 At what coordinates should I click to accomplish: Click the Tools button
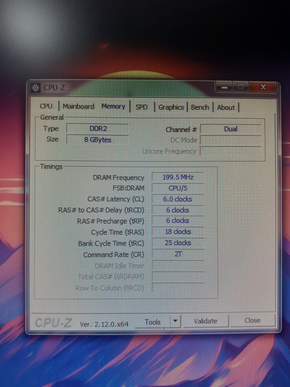click(x=153, y=322)
